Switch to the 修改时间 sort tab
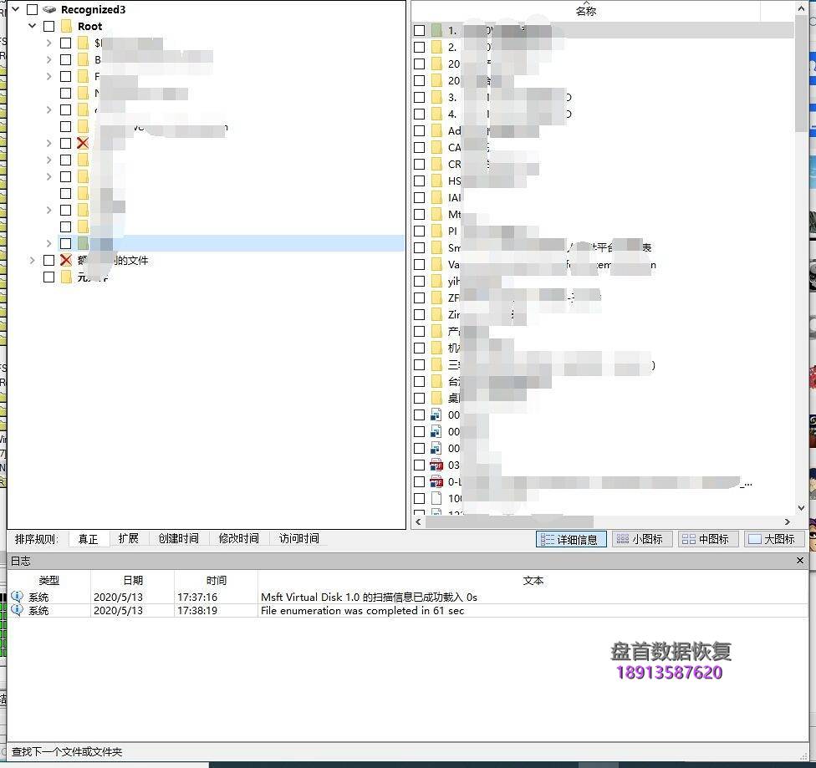Screen dimensions: 816x768 pyautogui.click(x=238, y=539)
